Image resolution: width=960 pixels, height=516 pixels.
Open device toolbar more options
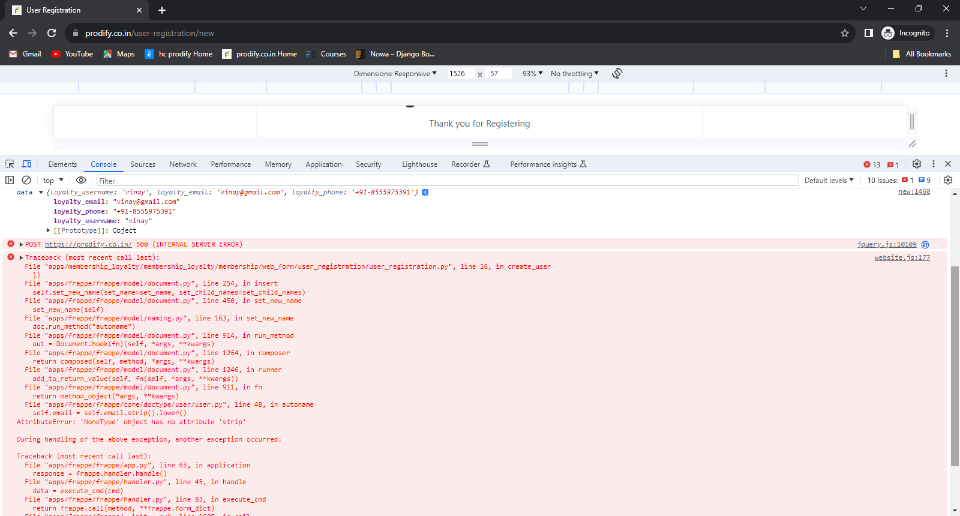[x=946, y=73]
